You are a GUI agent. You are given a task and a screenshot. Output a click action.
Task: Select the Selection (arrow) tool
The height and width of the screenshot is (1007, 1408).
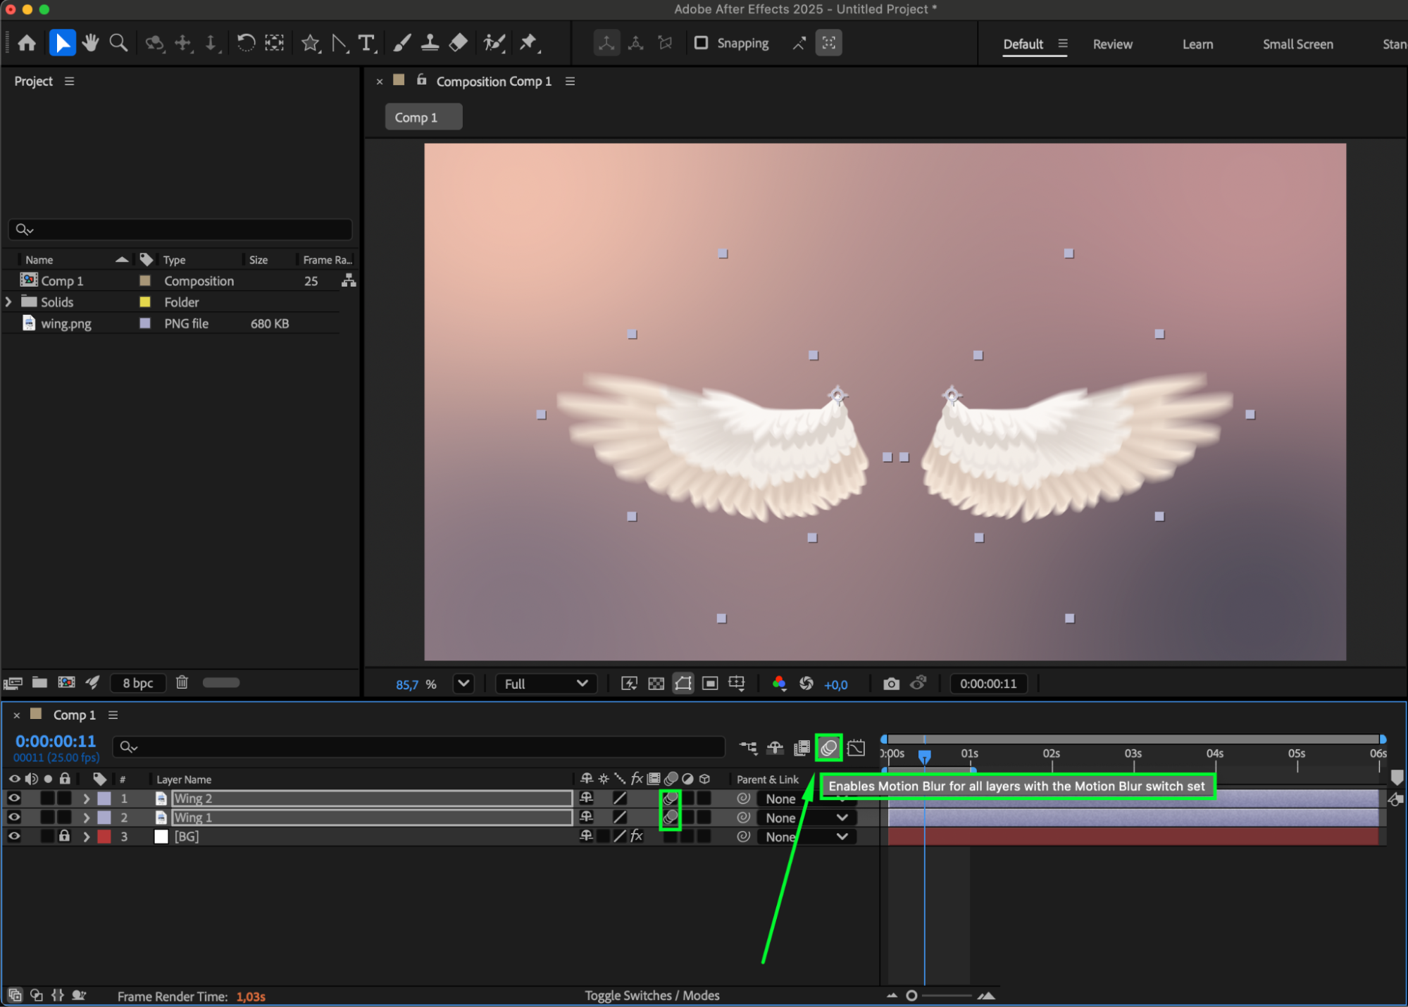click(x=62, y=44)
